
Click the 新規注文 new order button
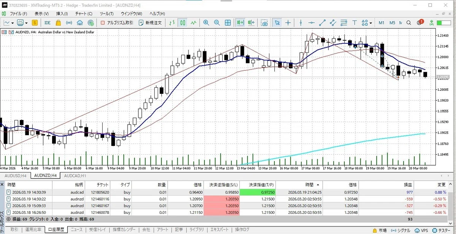150,22
